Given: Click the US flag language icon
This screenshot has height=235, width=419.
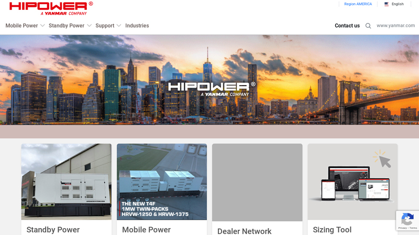Looking at the screenshot, I should [387, 4].
